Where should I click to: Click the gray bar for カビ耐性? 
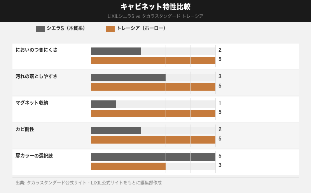click(x=116, y=130)
